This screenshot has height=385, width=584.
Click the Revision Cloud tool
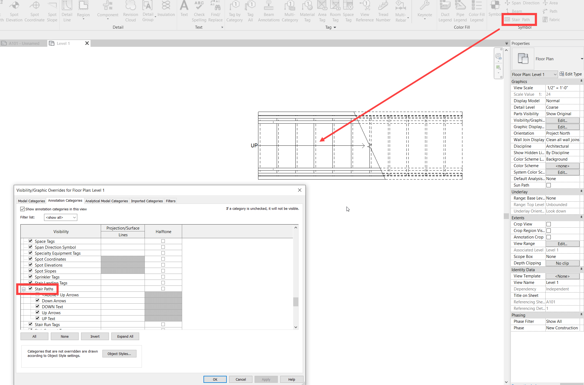tap(131, 11)
